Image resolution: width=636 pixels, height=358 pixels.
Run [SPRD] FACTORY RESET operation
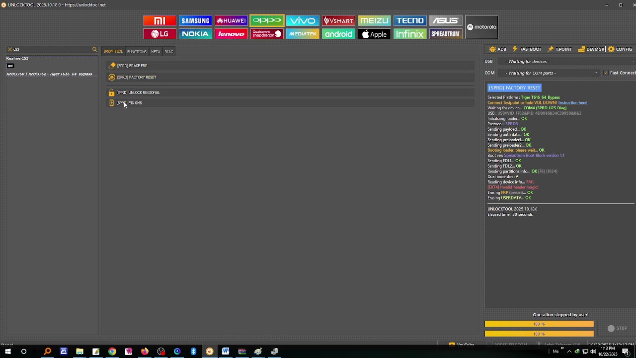[x=291, y=77]
